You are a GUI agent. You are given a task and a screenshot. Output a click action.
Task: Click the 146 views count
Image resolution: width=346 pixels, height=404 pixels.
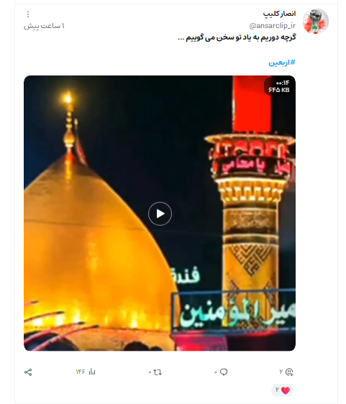point(81,372)
